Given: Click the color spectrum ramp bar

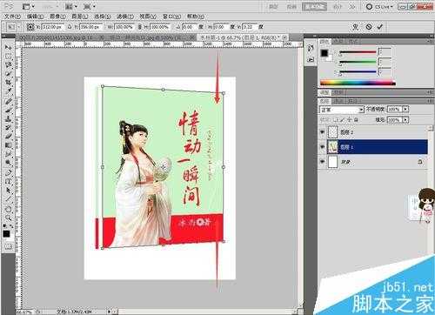Looking at the screenshot, I should click(x=358, y=83).
